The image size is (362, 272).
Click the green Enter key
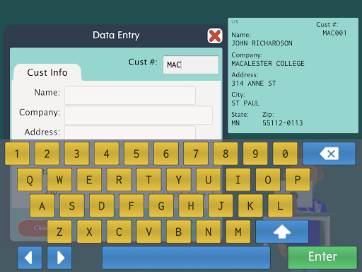(322, 258)
